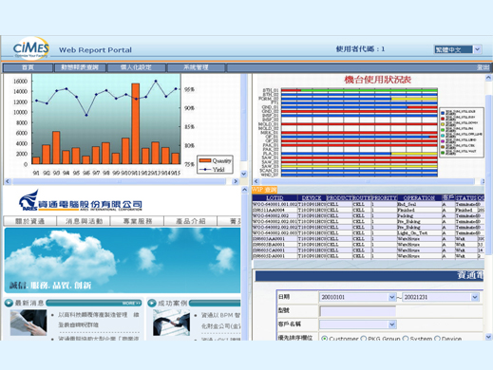Open the start date dropdown 20010101
Image resolution: width=493 pixels, height=370 pixels.
[391, 297]
